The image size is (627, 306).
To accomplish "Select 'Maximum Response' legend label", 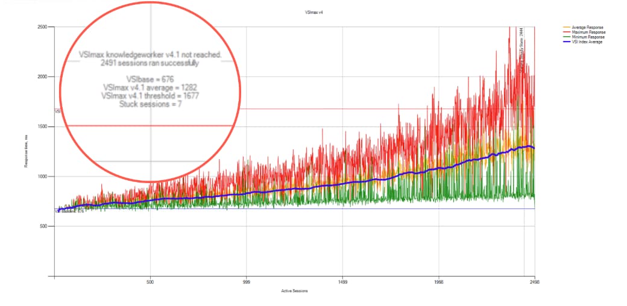I will [588, 32].
